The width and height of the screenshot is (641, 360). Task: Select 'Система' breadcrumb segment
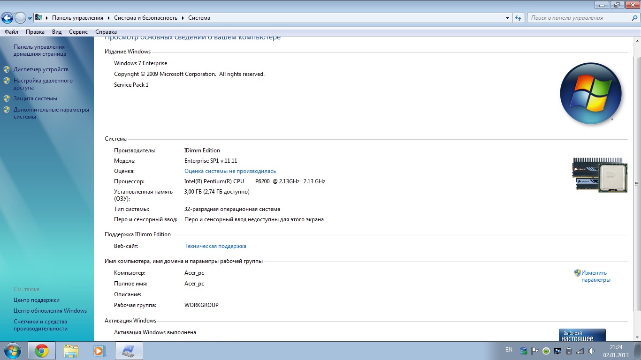coord(199,18)
